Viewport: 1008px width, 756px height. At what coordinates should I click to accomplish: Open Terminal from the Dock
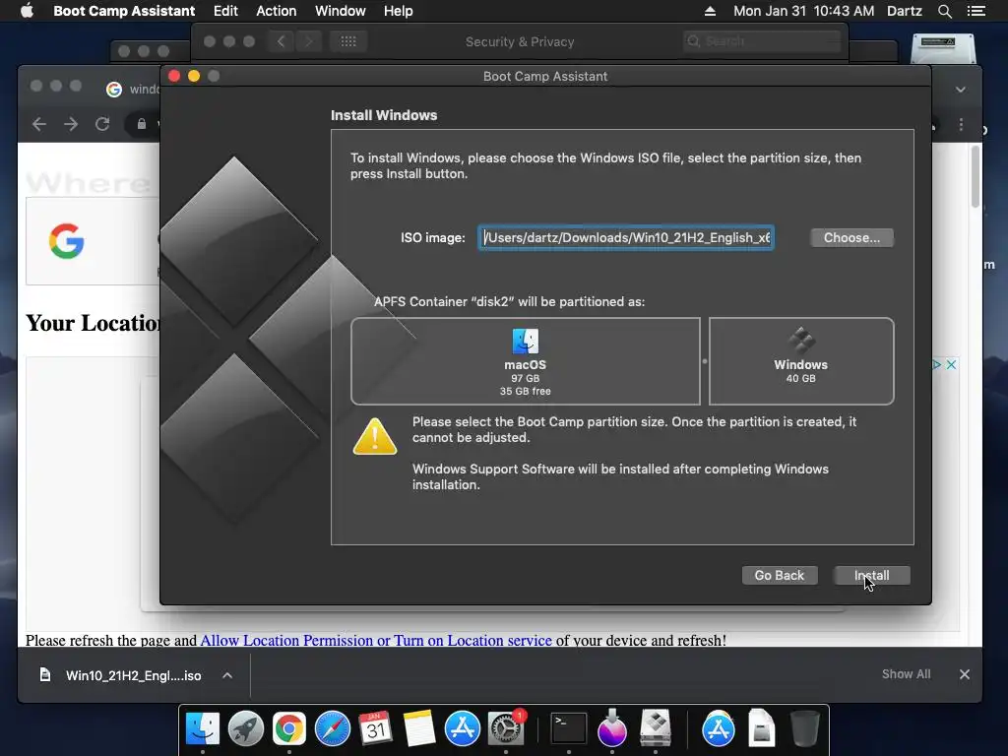tap(569, 729)
